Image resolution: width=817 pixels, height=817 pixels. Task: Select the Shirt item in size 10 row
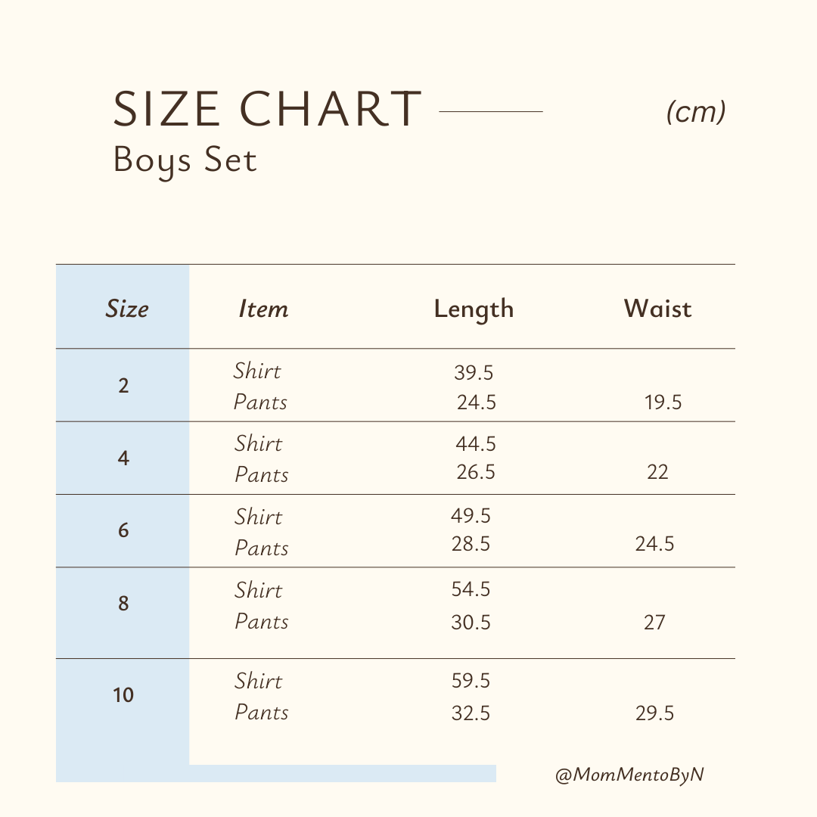(x=258, y=681)
